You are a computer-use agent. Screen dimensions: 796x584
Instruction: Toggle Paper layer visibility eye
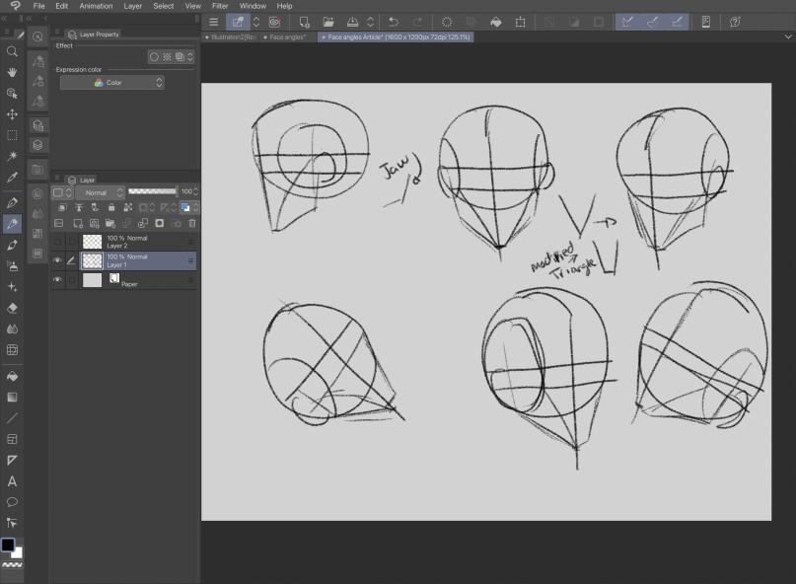pyautogui.click(x=57, y=280)
